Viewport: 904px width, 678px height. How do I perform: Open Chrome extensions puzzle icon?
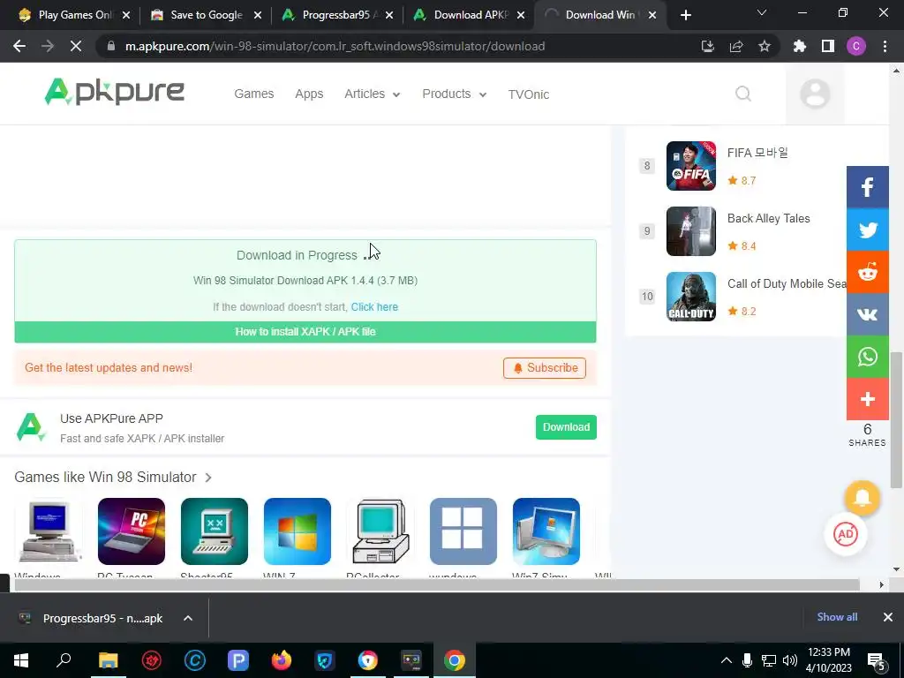pos(800,46)
